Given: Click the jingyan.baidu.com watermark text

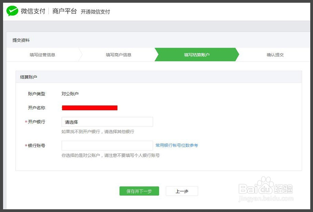Looking at the screenshot, I should pos(267,199).
